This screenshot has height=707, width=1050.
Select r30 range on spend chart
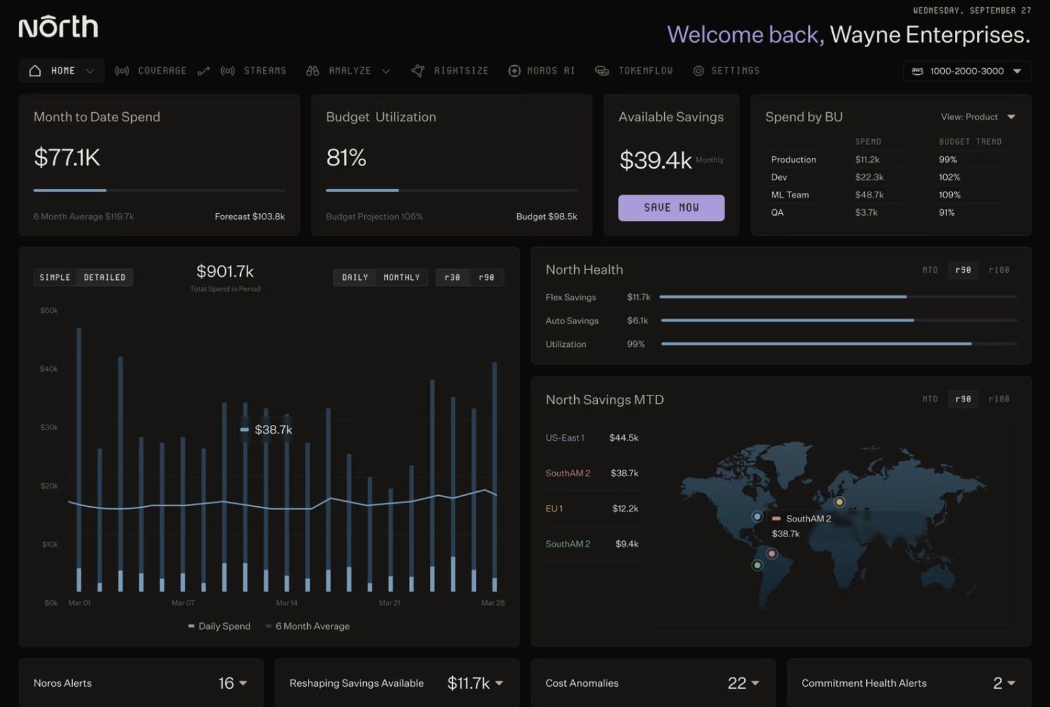tap(452, 277)
